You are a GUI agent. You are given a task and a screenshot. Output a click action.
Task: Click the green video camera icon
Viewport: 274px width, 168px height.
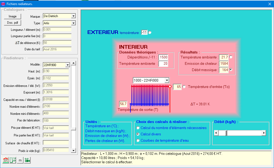click(x=27, y=160)
